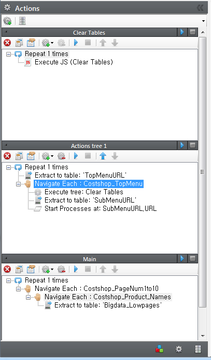Click the vertical scrollbar thumb
211x360 pixels.
point(203,172)
